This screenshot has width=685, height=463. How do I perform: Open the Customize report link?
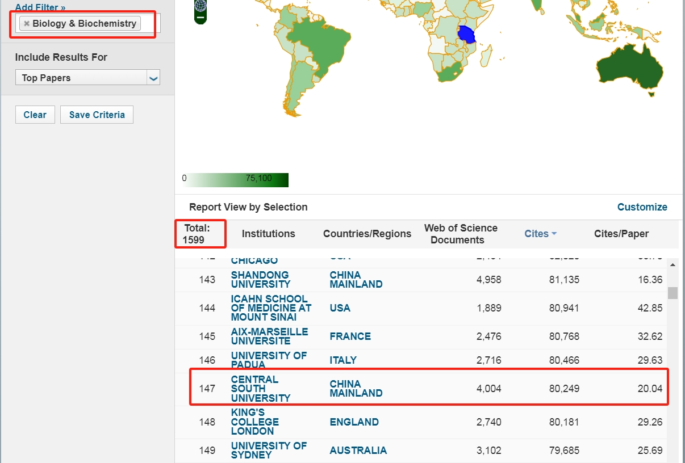tap(642, 207)
